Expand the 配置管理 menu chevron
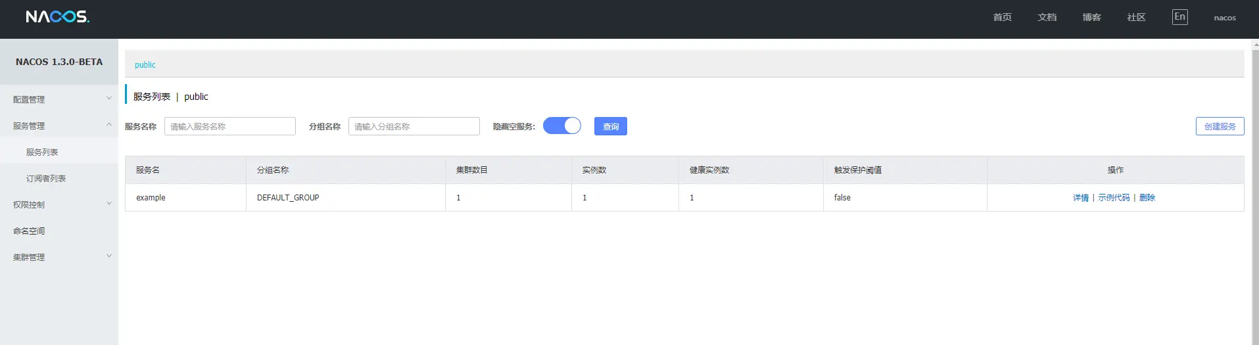1259x345 pixels. tap(109, 99)
